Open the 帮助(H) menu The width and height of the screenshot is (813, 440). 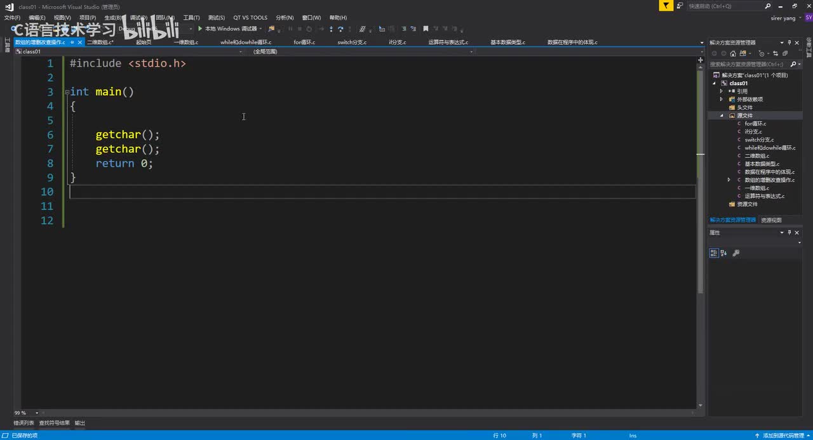pos(338,18)
